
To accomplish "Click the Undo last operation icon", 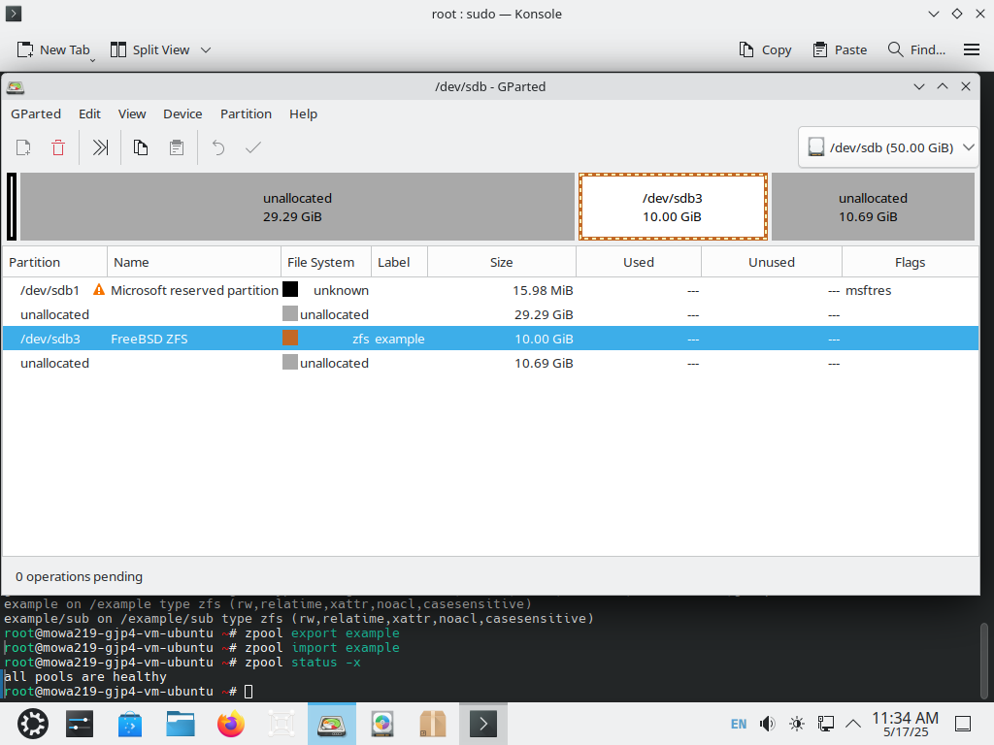I will (x=218, y=147).
